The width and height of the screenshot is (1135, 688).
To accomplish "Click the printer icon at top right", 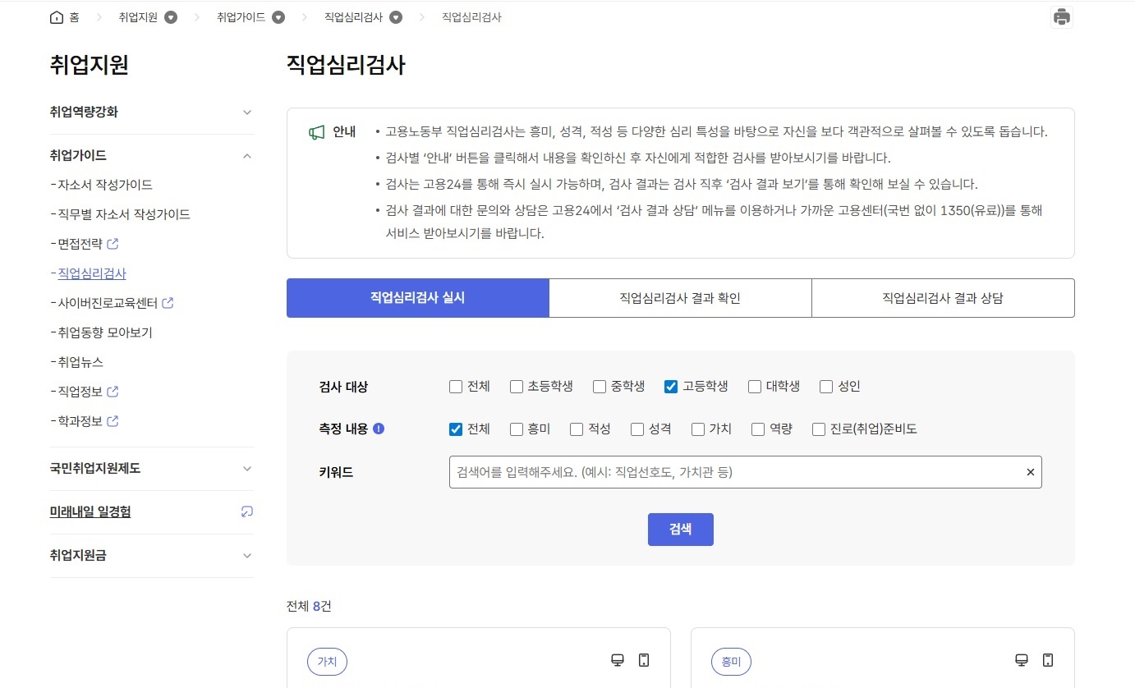I will coord(1062,16).
